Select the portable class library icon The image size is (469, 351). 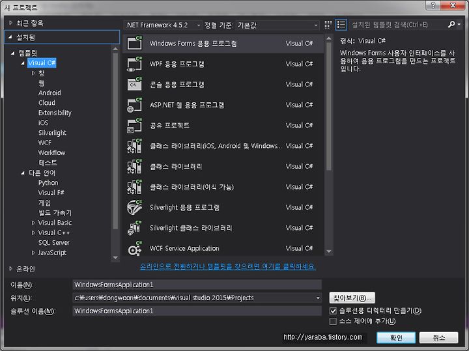tap(135, 187)
